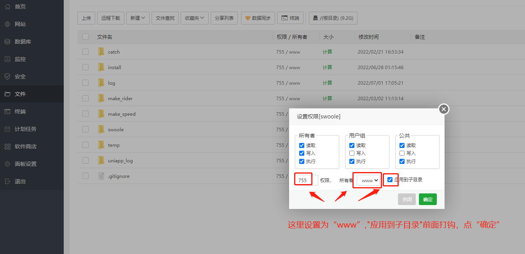This screenshot has width=525, height=254.
Task: Enable 公共 写入 write checkbox
Action: pos(402,153)
